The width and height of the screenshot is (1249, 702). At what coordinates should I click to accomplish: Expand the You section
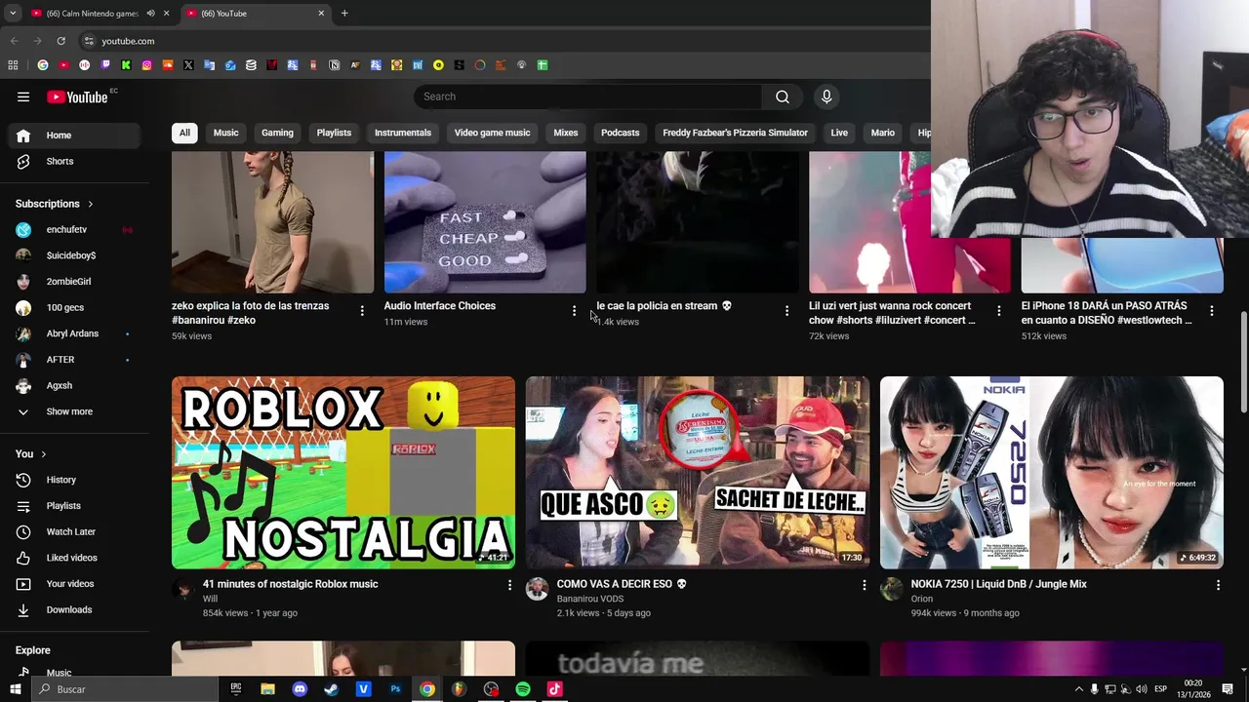coord(31,454)
